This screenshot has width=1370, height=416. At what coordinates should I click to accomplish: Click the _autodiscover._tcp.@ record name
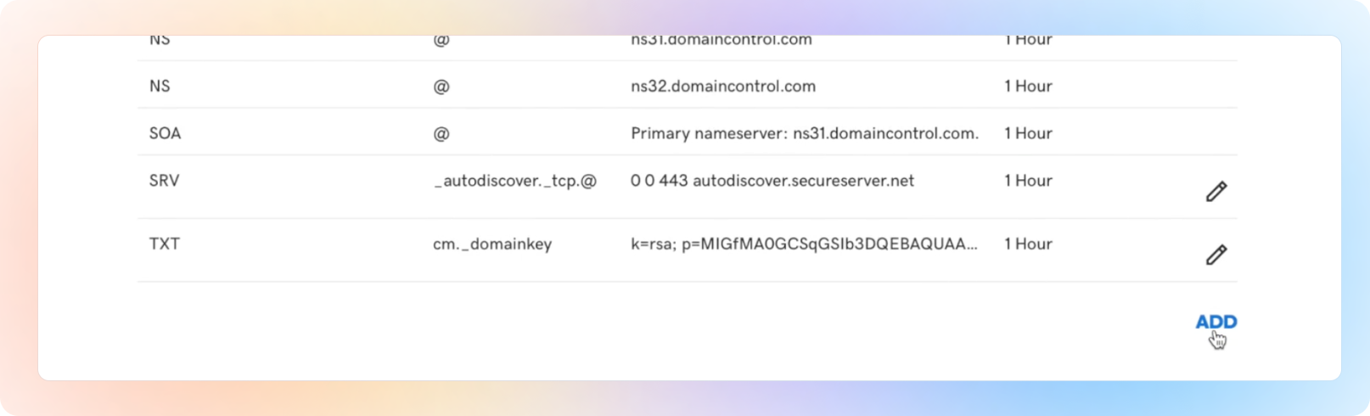tap(515, 181)
